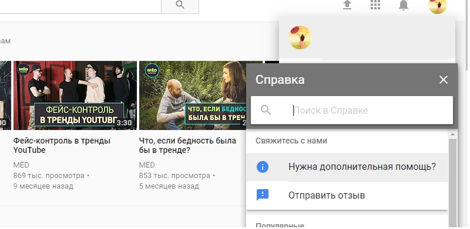
Task: Click the Свяжитесь с нами heading
Action: pos(291,141)
